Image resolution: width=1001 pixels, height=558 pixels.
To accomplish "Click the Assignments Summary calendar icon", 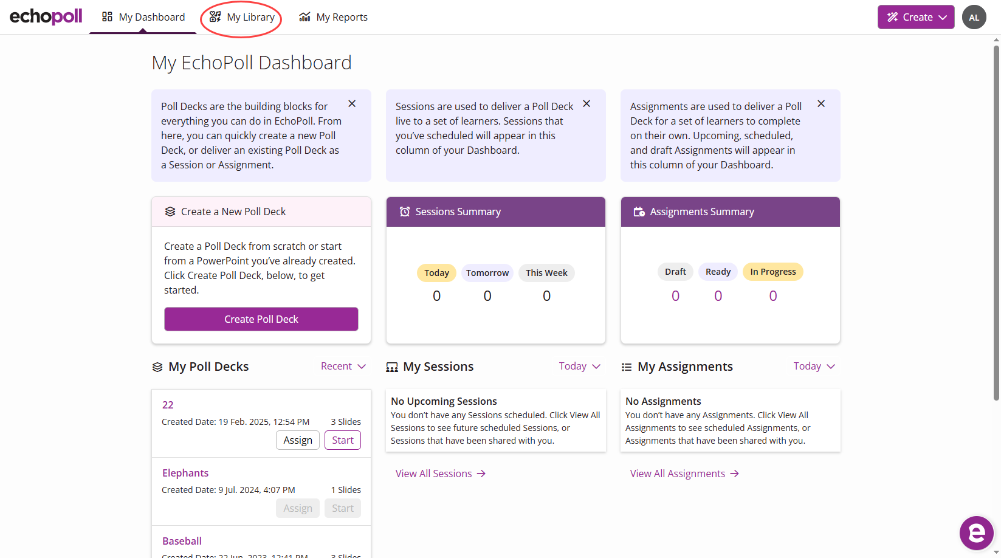I will [639, 212].
